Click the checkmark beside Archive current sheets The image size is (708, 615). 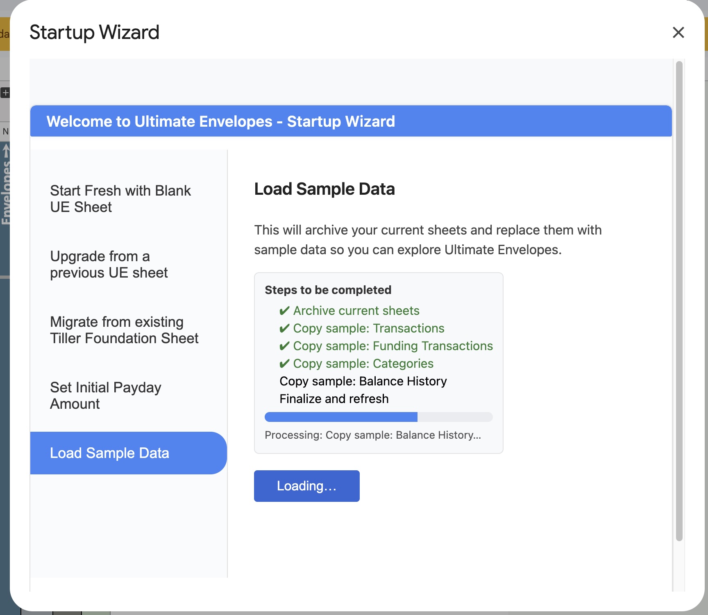click(284, 311)
